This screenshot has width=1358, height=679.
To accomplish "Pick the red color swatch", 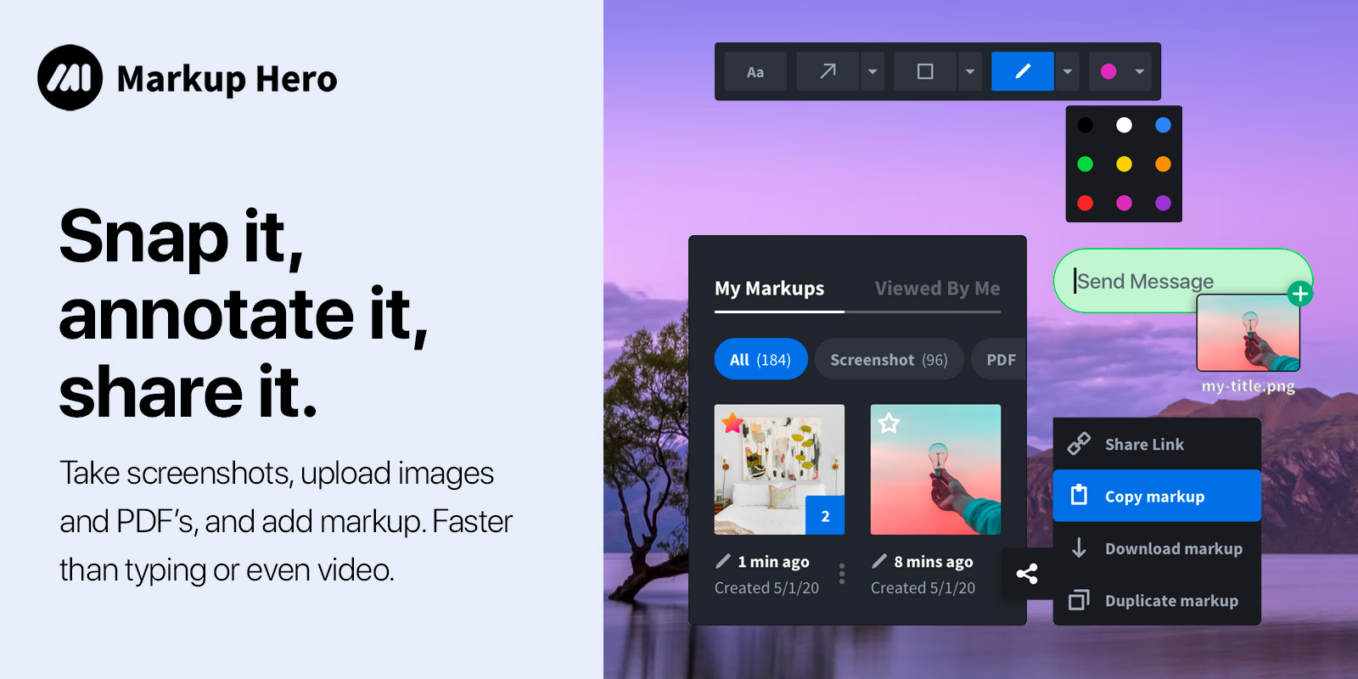I will pos(1085,203).
